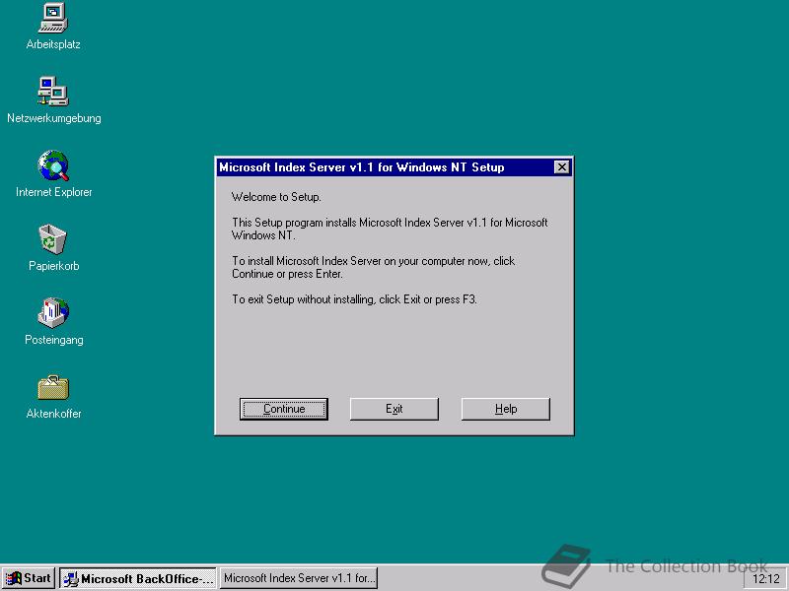Activate Microsoft Index Server taskbar button
The width and height of the screenshot is (789, 591).
pyautogui.click(x=299, y=578)
